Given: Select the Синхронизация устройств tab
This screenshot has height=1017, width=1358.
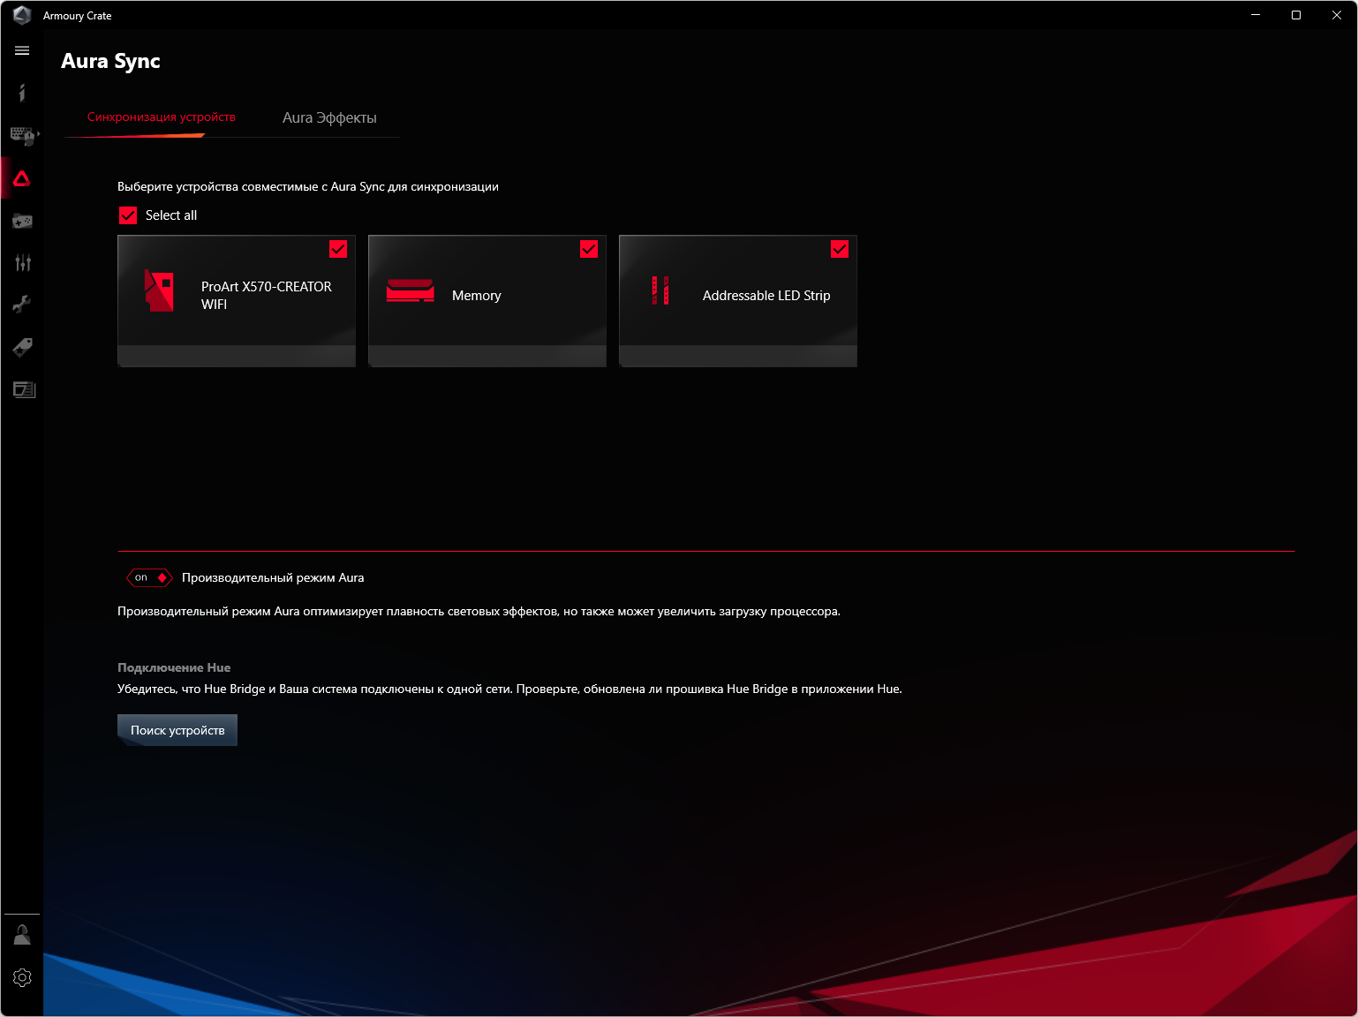Looking at the screenshot, I should coord(162,117).
